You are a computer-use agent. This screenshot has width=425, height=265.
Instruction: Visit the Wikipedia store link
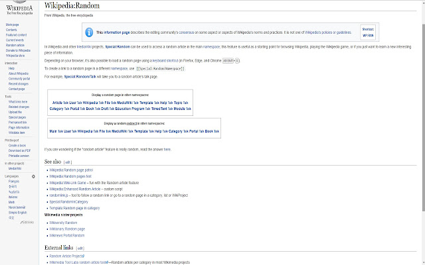click(15, 56)
